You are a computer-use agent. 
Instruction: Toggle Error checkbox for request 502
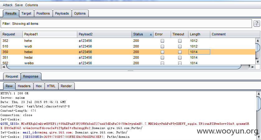(162, 63)
